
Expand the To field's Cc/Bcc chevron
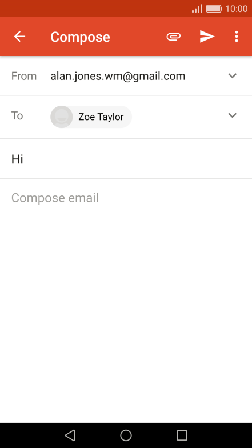[x=233, y=115]
